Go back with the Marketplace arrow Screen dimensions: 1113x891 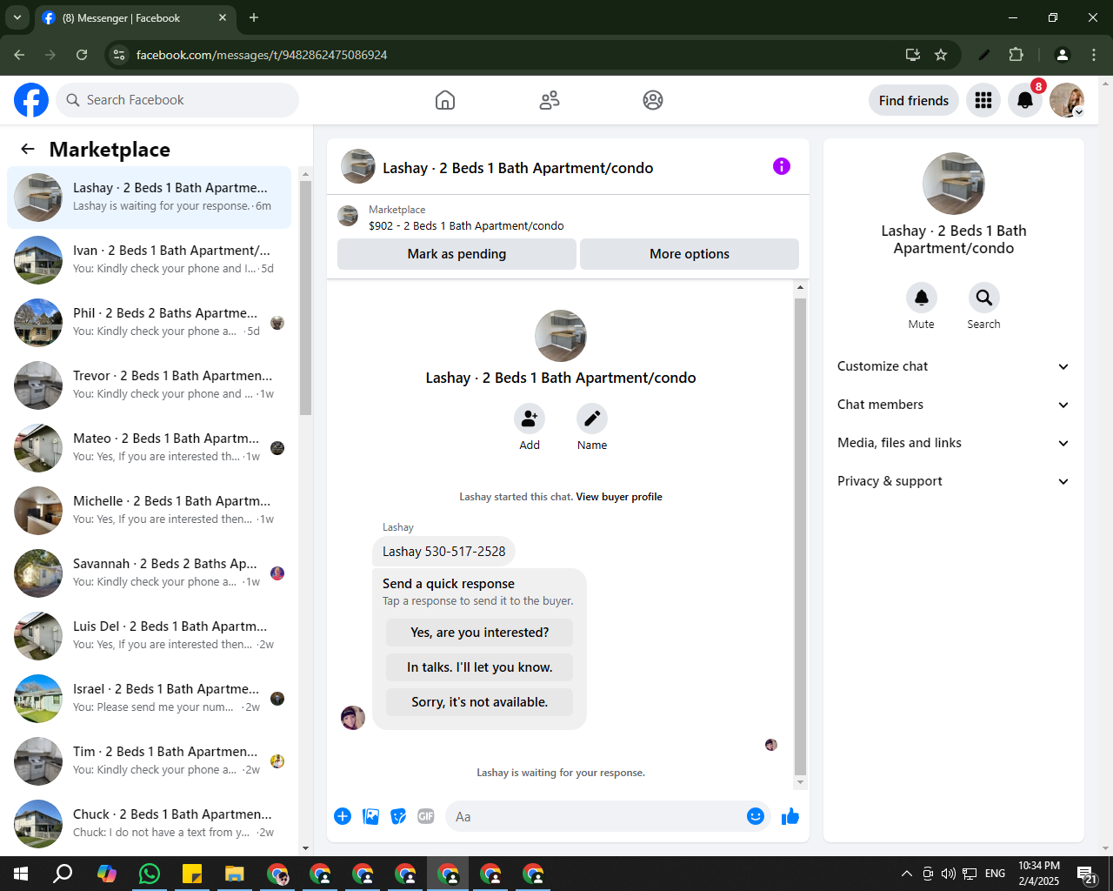click(x=28, y=149)
